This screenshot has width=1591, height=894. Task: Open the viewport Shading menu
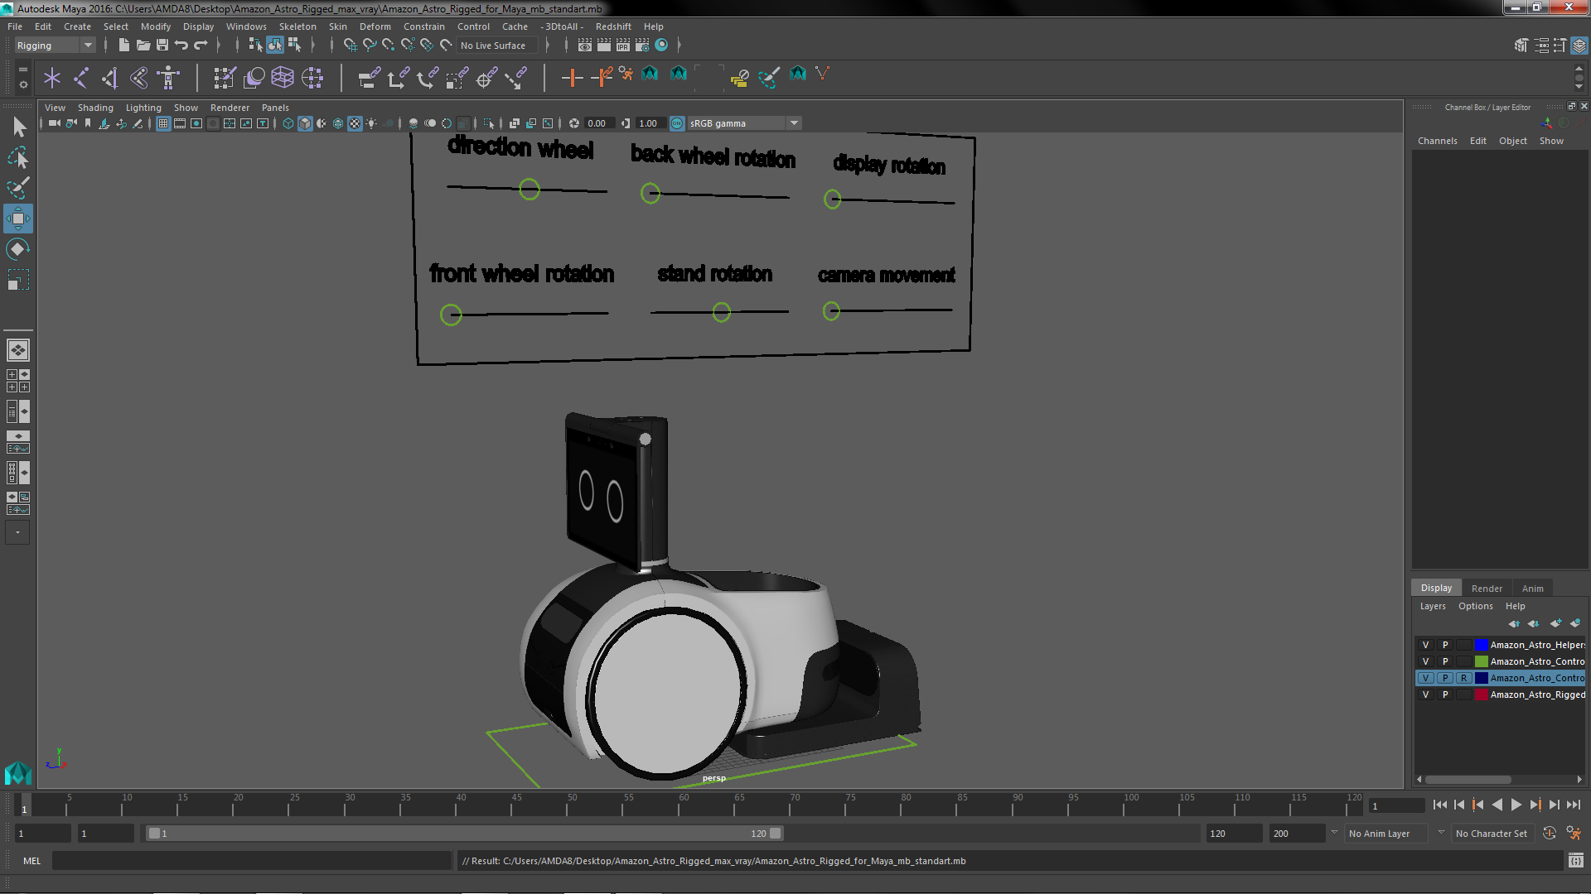[x=95, y=108]
